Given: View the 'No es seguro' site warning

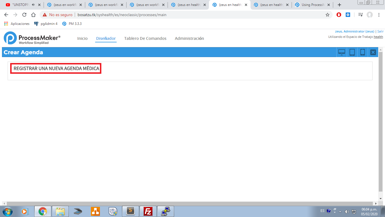Looking at the screenshot, I should click(x=58, y=15).
